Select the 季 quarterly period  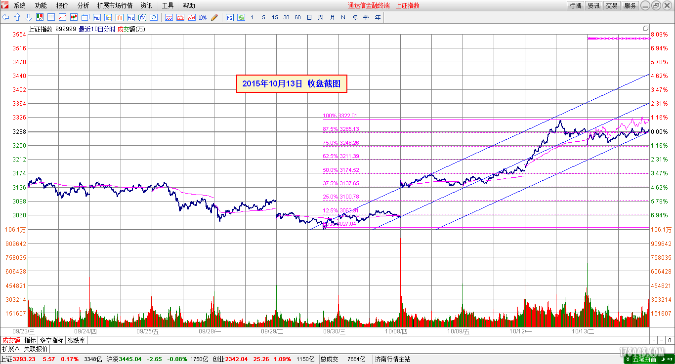tap(366, 17)
